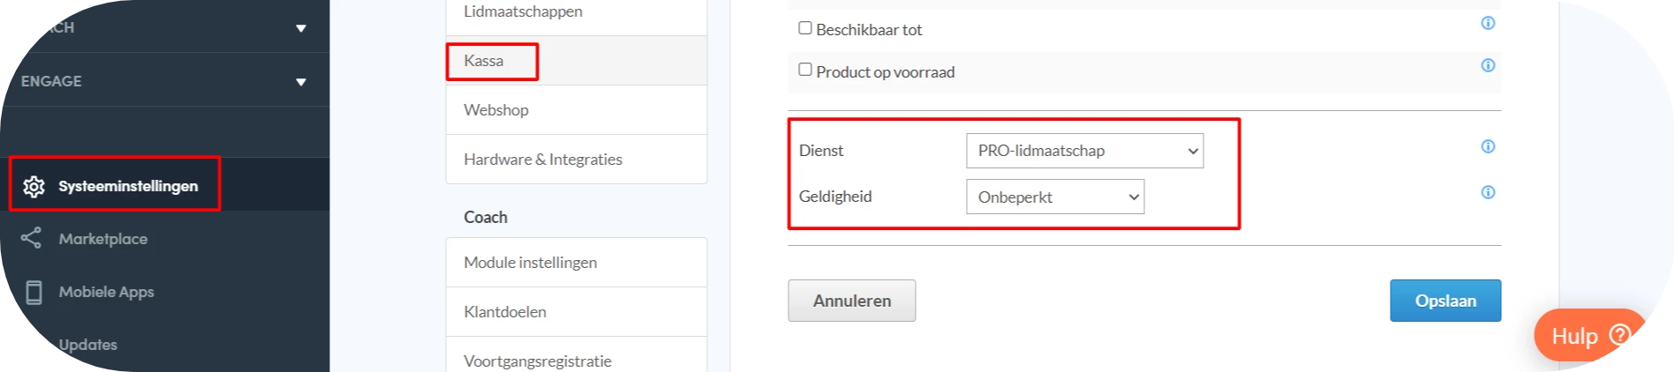The image size is (1675, 372).
Task: Click the Systeeminstellingen gear icon
Action: coord(34,186)
